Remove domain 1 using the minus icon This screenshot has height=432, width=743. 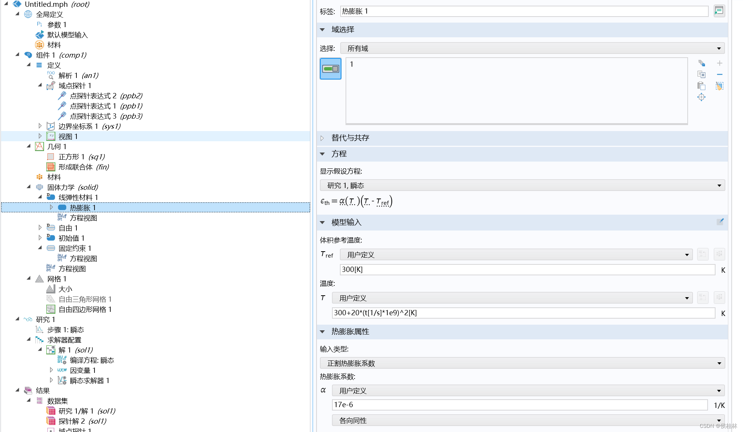click(720, 74)
